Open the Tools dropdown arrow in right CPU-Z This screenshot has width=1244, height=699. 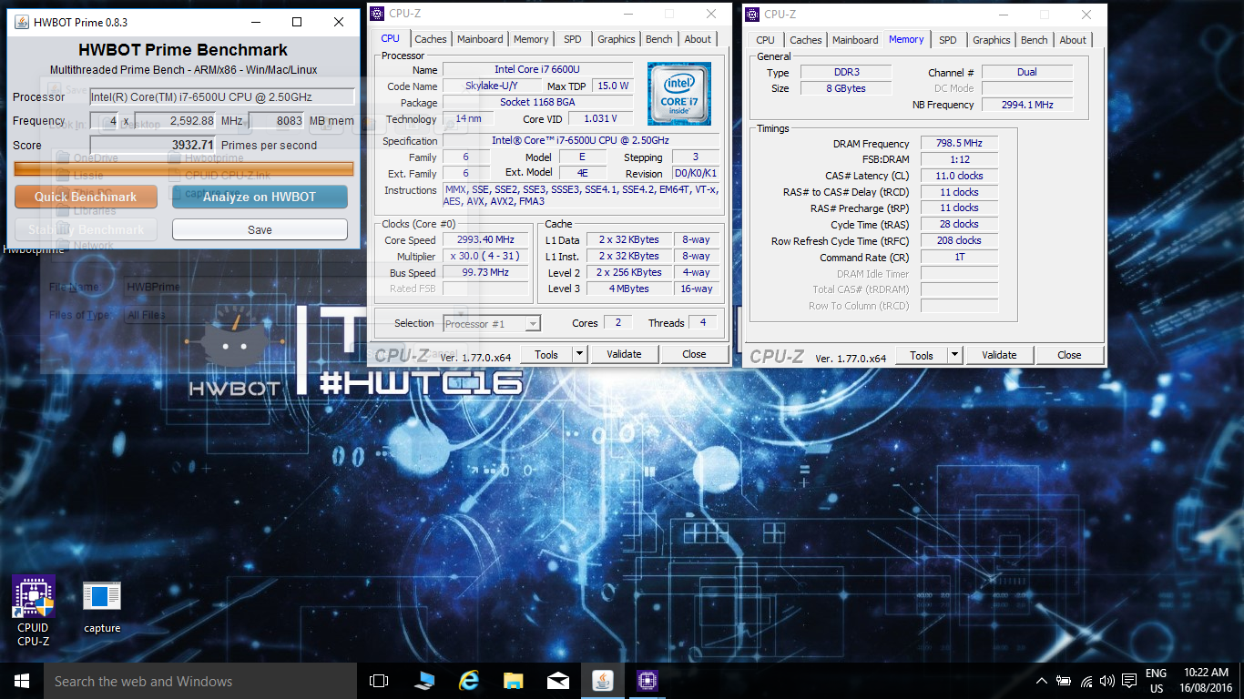[955, 355]
